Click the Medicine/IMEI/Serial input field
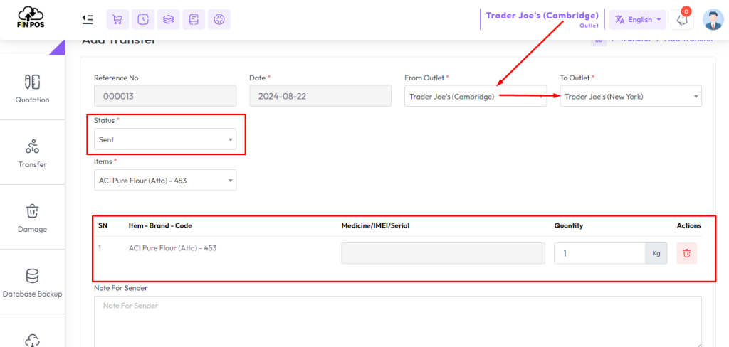 tap(443, 253)
